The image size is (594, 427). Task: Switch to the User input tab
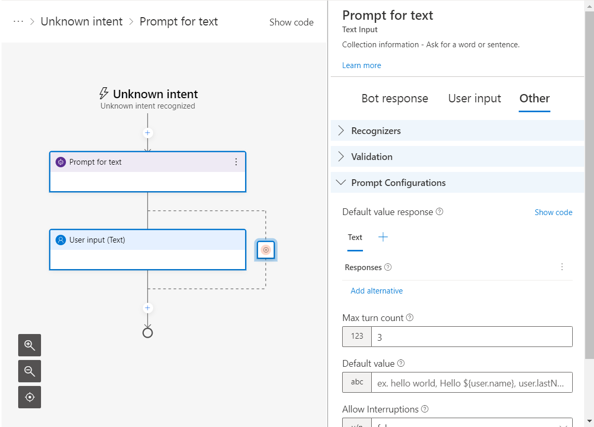pos(475,99)
